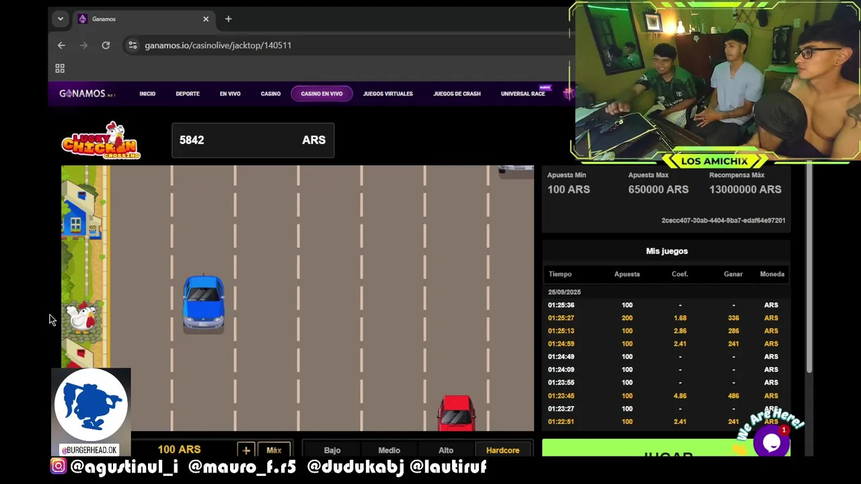Click the Ganar column header
This screenshot has height=484, width=861.
click(x=733, y=274)
